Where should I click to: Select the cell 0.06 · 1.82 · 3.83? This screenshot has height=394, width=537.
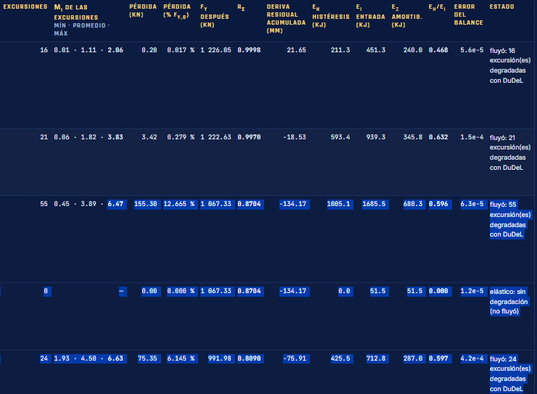(89, 137)
